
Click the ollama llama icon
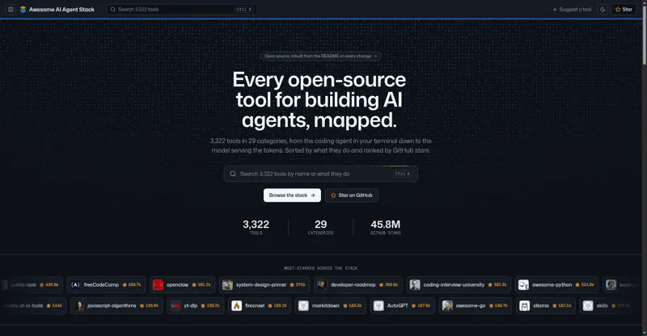(524, 306)
